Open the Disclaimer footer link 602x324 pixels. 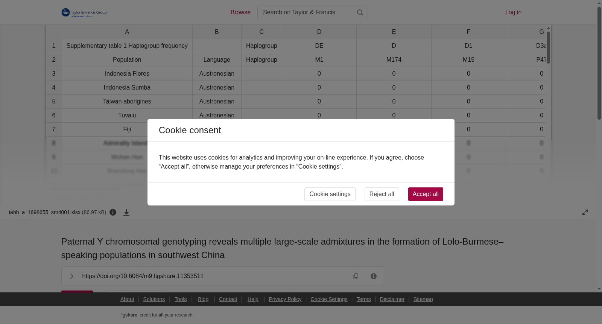392,299
